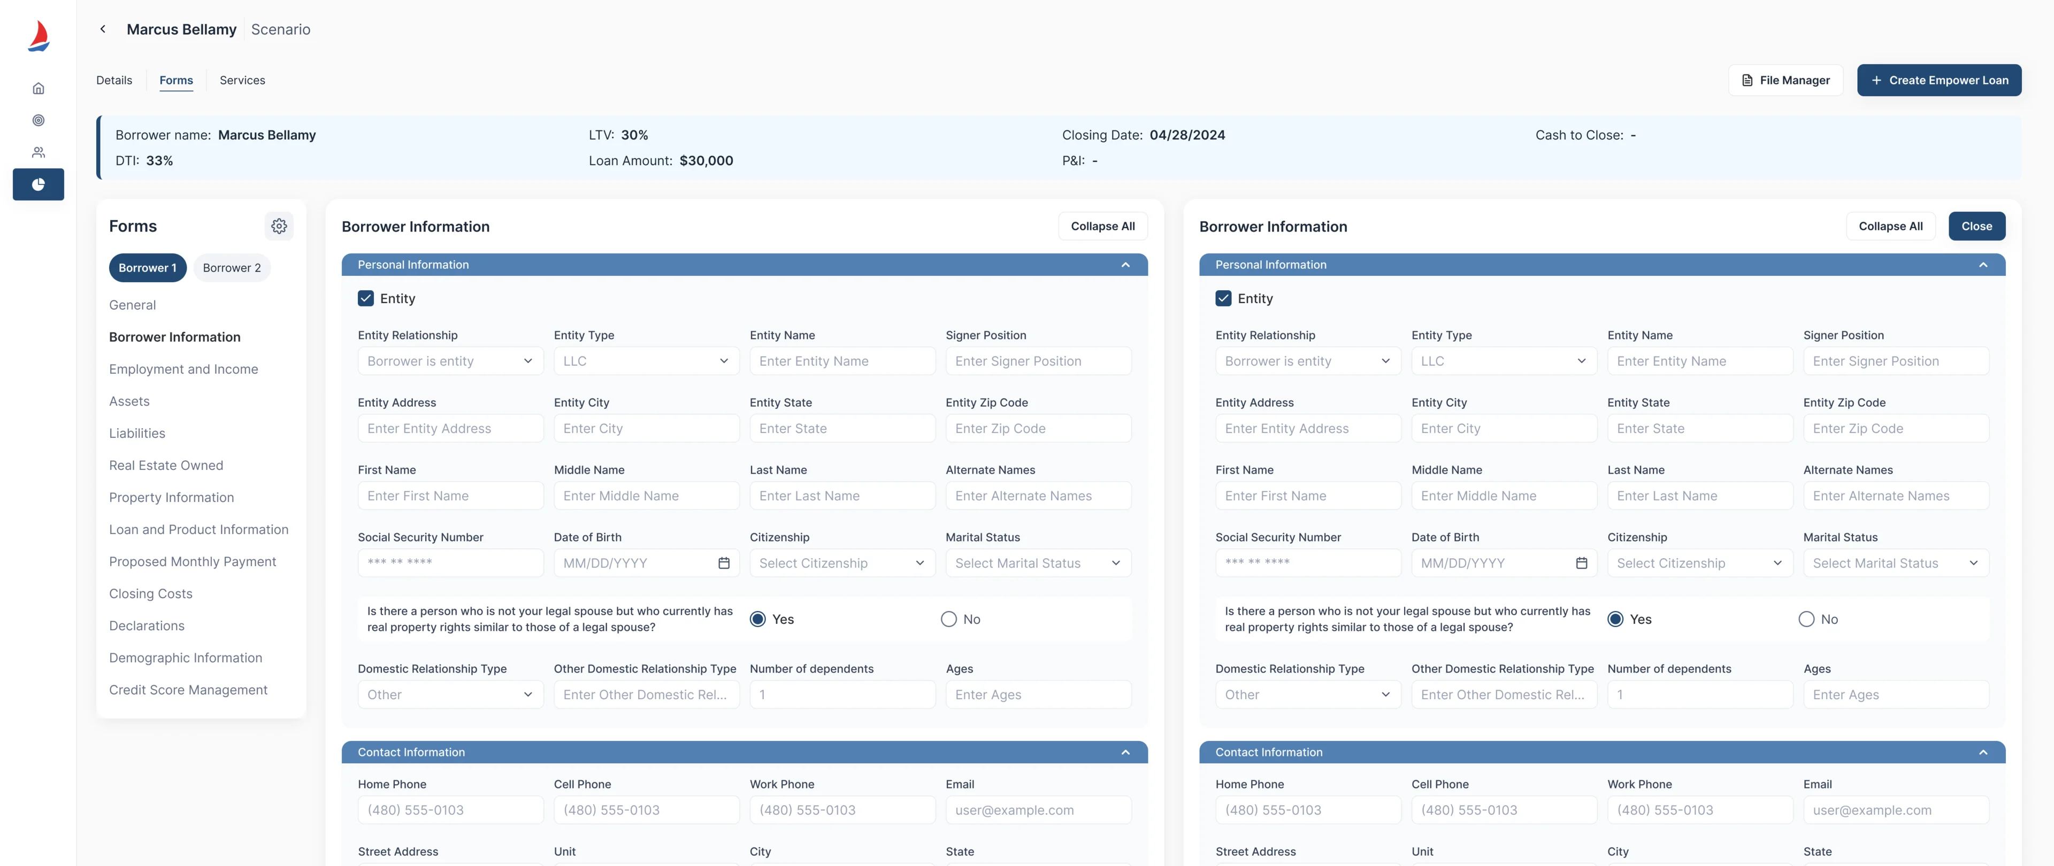Select the Borrower 2 tab
This screenshot has height=866, width=2054.
click(232, 268)
